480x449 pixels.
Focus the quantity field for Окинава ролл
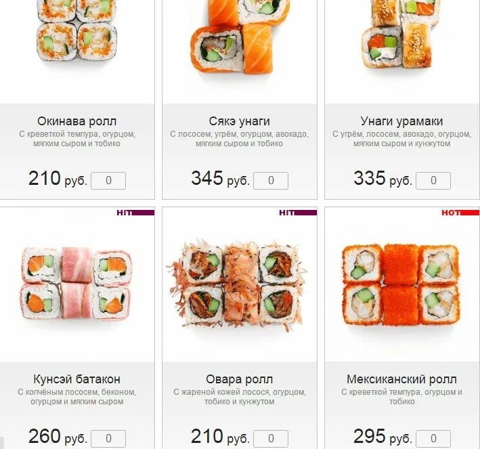coord(108,181)
